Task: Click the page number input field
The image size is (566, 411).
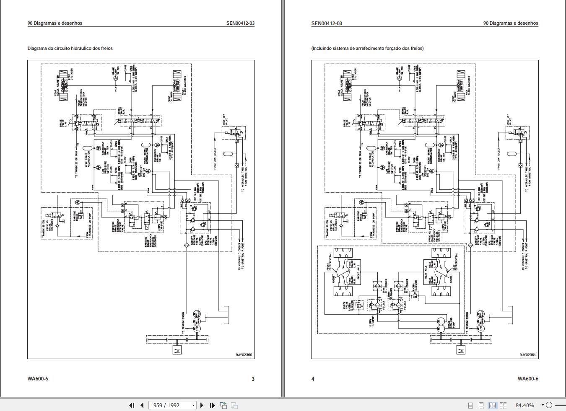Action: 168,405
